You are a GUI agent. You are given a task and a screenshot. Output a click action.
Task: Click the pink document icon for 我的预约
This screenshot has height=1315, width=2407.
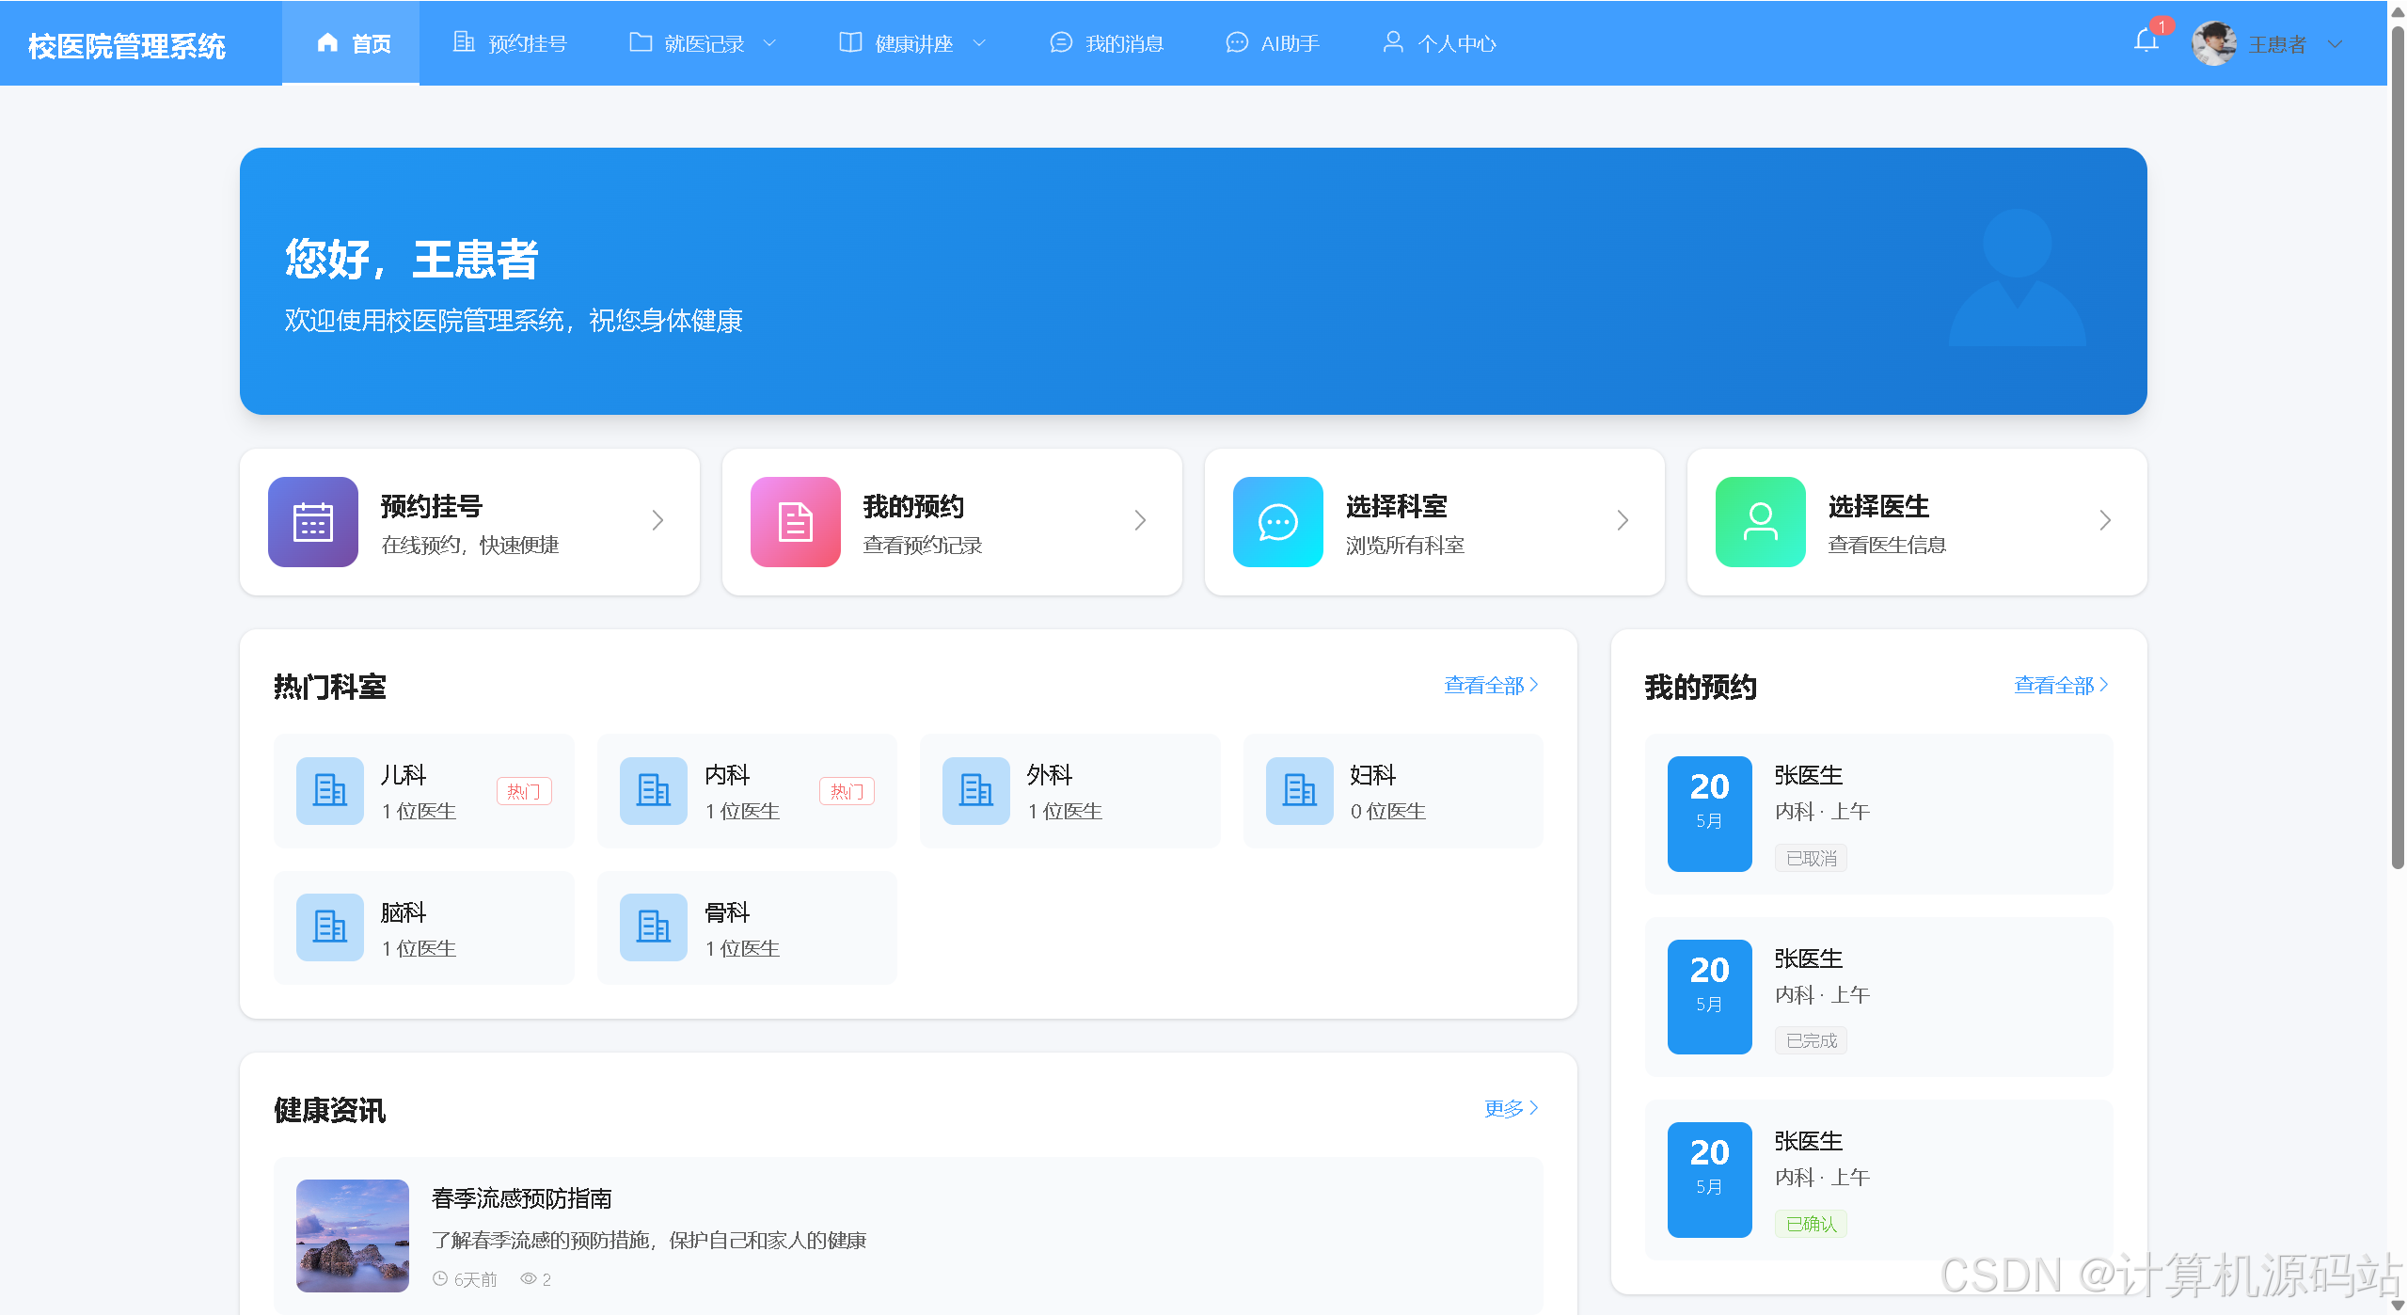(x=796, y=522)
